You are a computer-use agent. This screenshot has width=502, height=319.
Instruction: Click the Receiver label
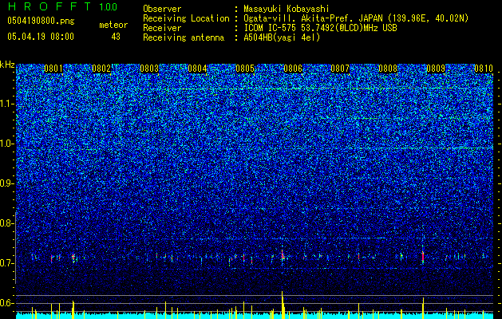click(162, 28)
